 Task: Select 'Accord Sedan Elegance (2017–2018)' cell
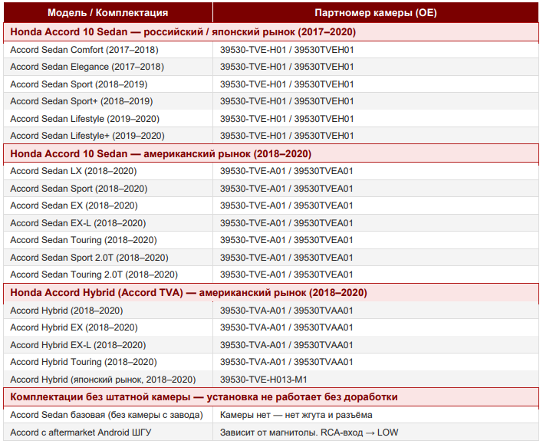tap(107, 67)
